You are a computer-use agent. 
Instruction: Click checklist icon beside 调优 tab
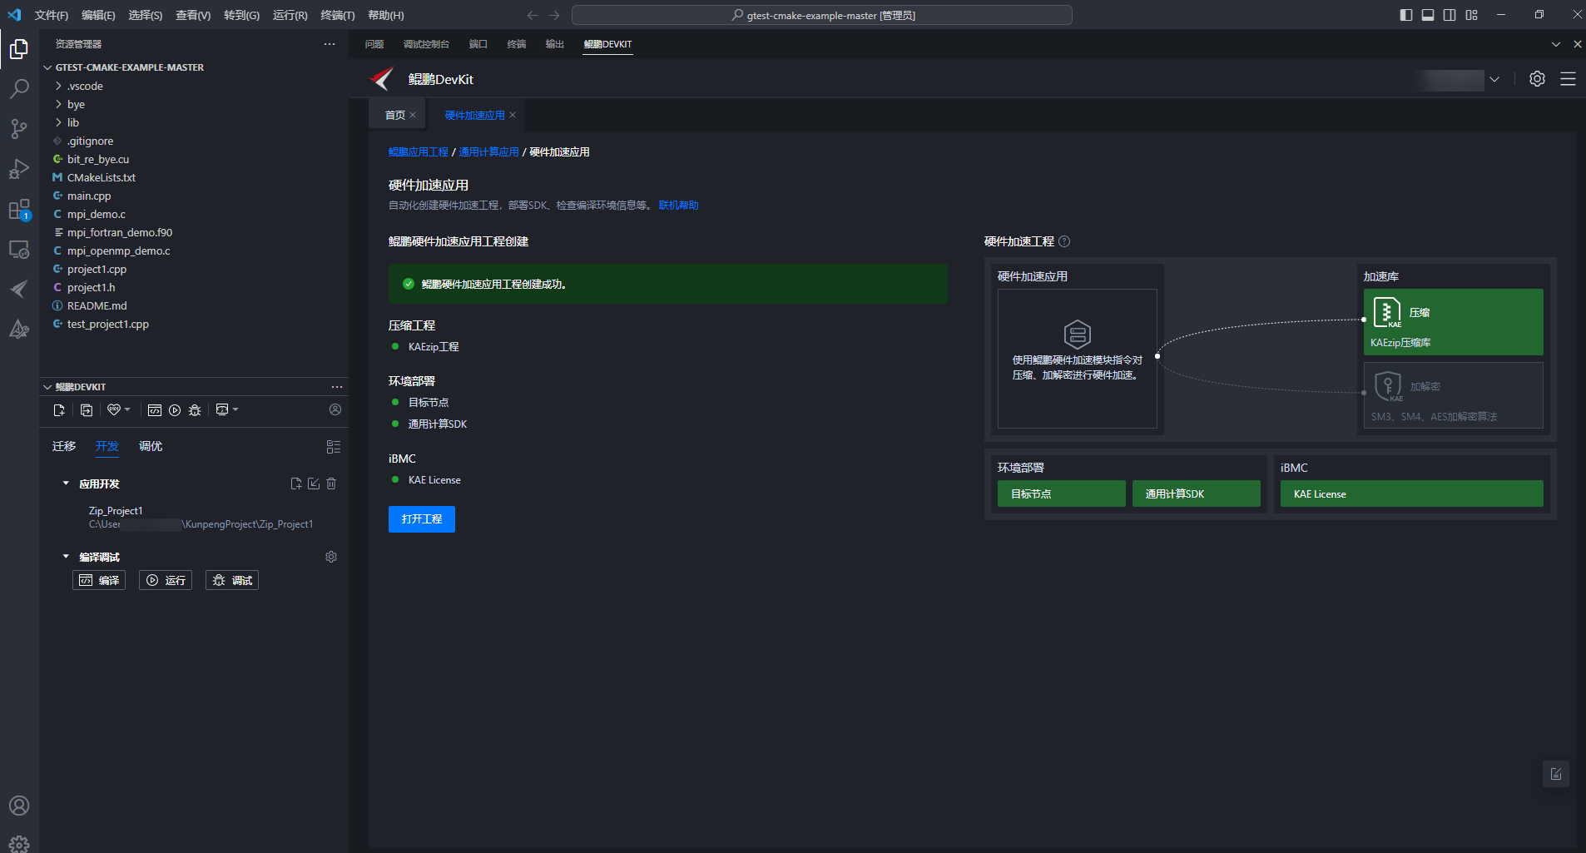(x=334, y=447)
